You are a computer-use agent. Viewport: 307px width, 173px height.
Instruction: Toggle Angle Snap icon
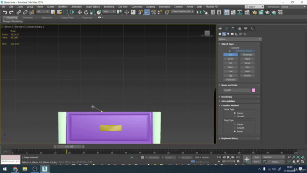(x=147, y=12)
